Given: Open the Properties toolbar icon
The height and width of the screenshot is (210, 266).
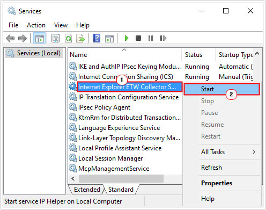Looking at the screenshot, I should (x=56, y=38).
